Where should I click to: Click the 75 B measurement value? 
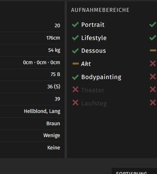pyautogui.click(x=55, y=74)
